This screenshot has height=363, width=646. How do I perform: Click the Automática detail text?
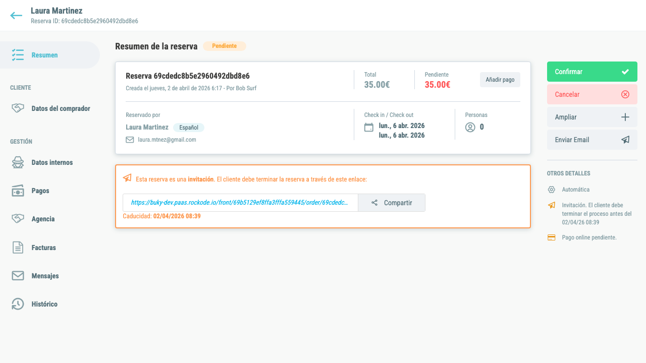tap(576, 190)
